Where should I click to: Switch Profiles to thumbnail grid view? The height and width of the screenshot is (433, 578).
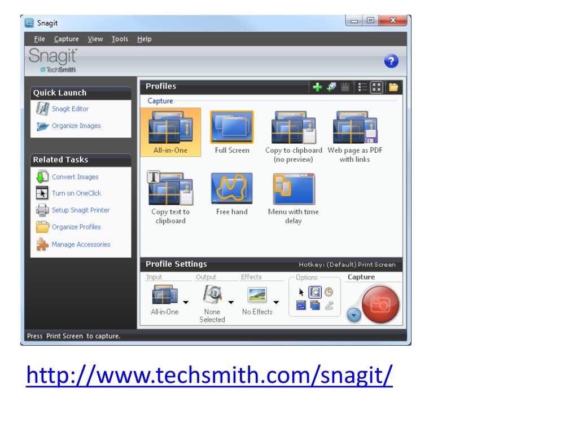376,87
